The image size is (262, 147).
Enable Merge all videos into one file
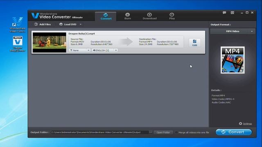176,132
